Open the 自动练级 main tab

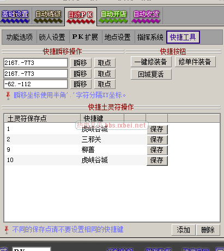click(48, 16)
